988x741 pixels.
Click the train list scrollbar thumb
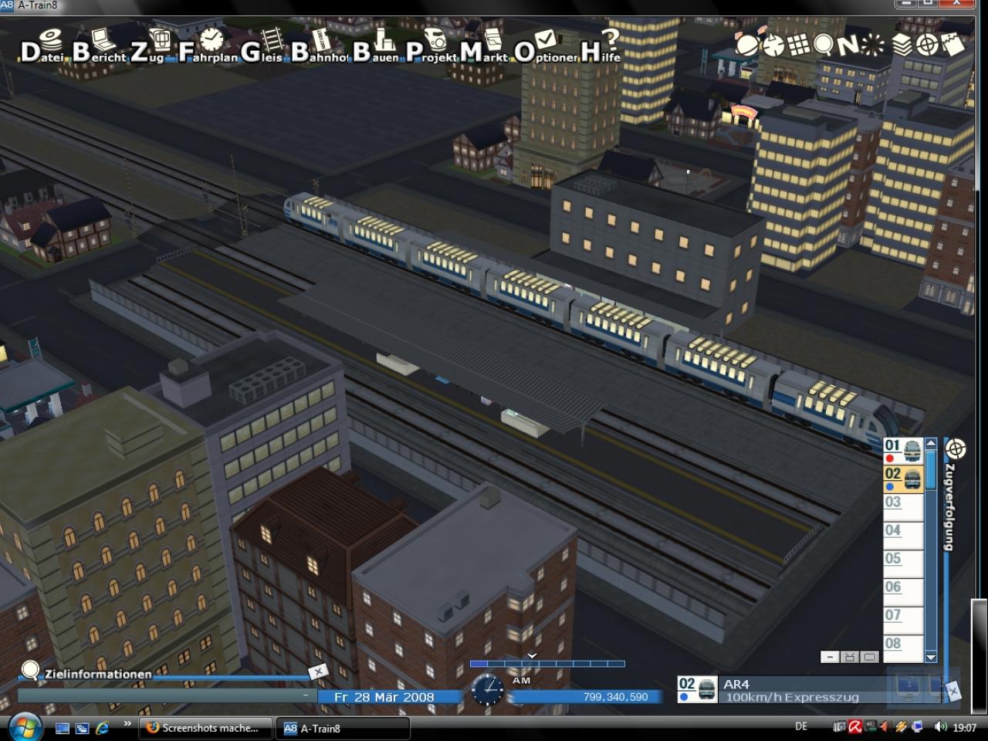pos(931,469)
